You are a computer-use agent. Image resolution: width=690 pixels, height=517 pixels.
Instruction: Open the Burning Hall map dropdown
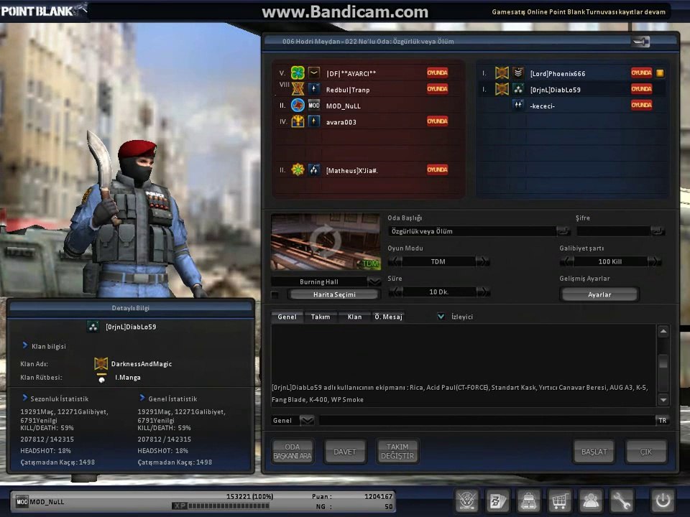(374, 281)
